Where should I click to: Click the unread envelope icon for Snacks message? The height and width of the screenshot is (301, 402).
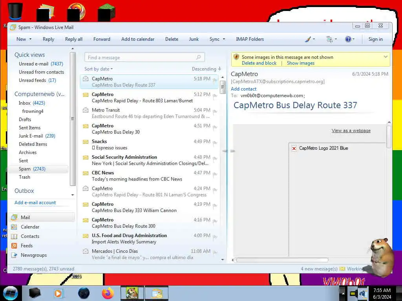(86, 142)
